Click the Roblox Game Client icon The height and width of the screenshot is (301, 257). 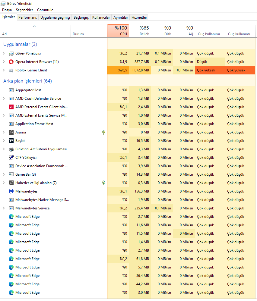pos(11,70)
